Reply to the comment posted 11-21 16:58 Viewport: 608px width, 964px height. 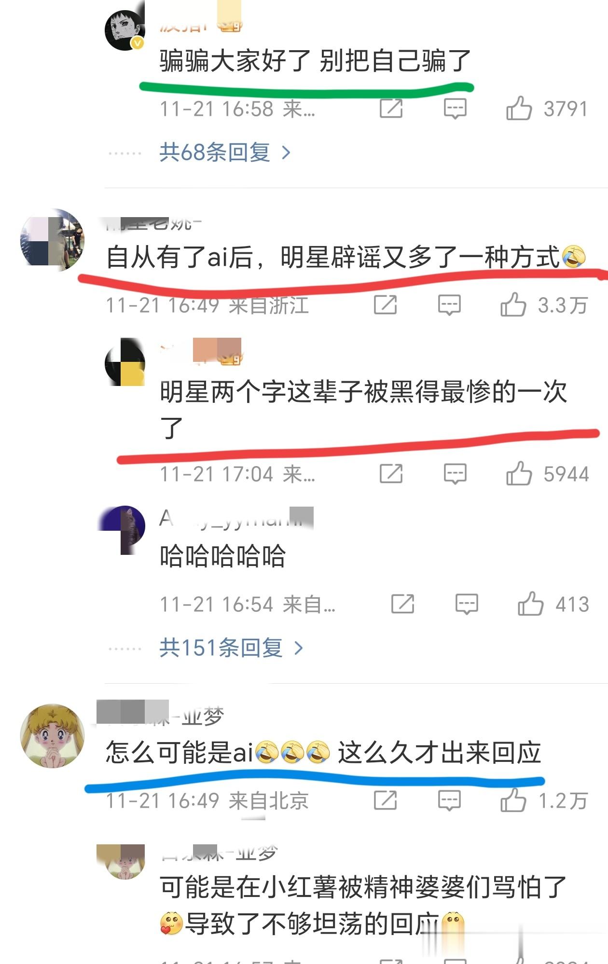[455, 109]
